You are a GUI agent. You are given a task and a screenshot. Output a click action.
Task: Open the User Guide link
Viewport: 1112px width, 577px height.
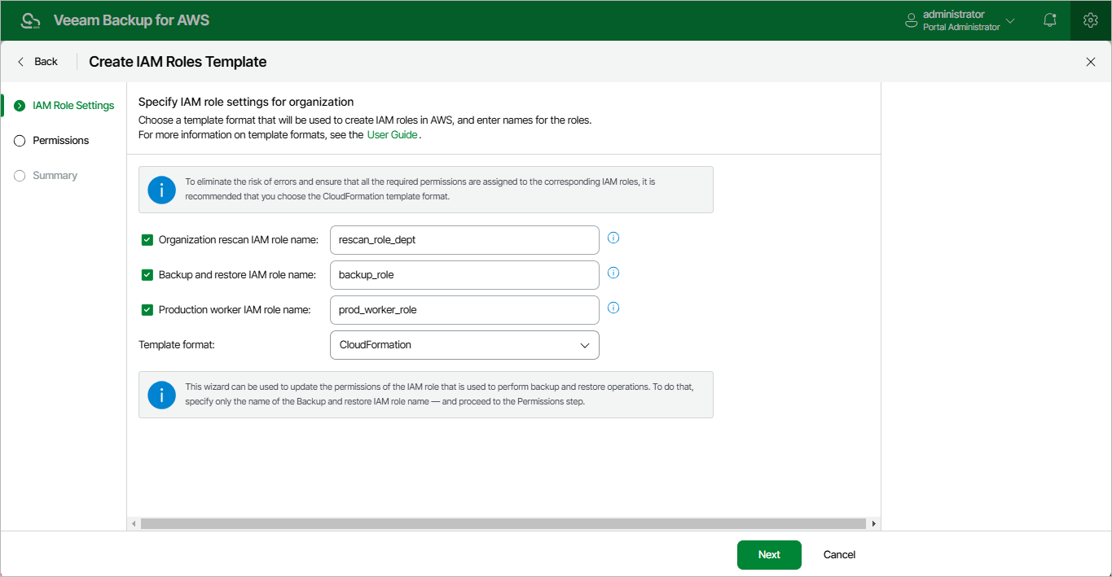pyautogui.click(x=392, y=135)
